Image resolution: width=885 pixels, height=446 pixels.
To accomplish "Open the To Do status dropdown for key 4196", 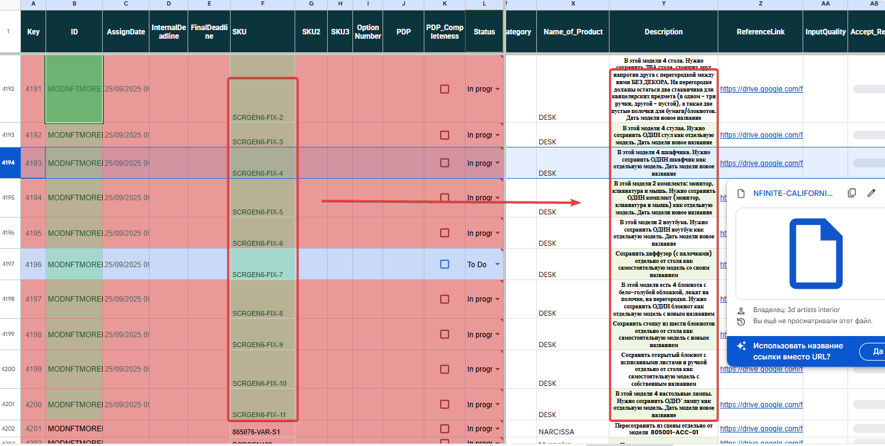I will tap(497, 264).
